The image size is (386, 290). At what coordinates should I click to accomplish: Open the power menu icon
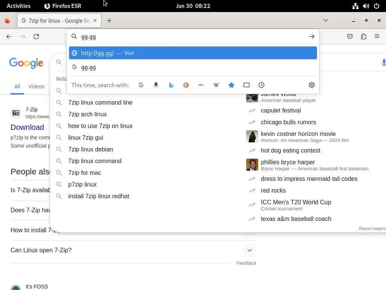377,6
